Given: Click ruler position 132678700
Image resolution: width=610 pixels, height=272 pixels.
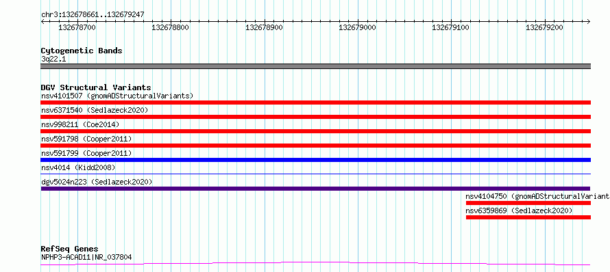Looking at the screenshot, I should point(77,27).
